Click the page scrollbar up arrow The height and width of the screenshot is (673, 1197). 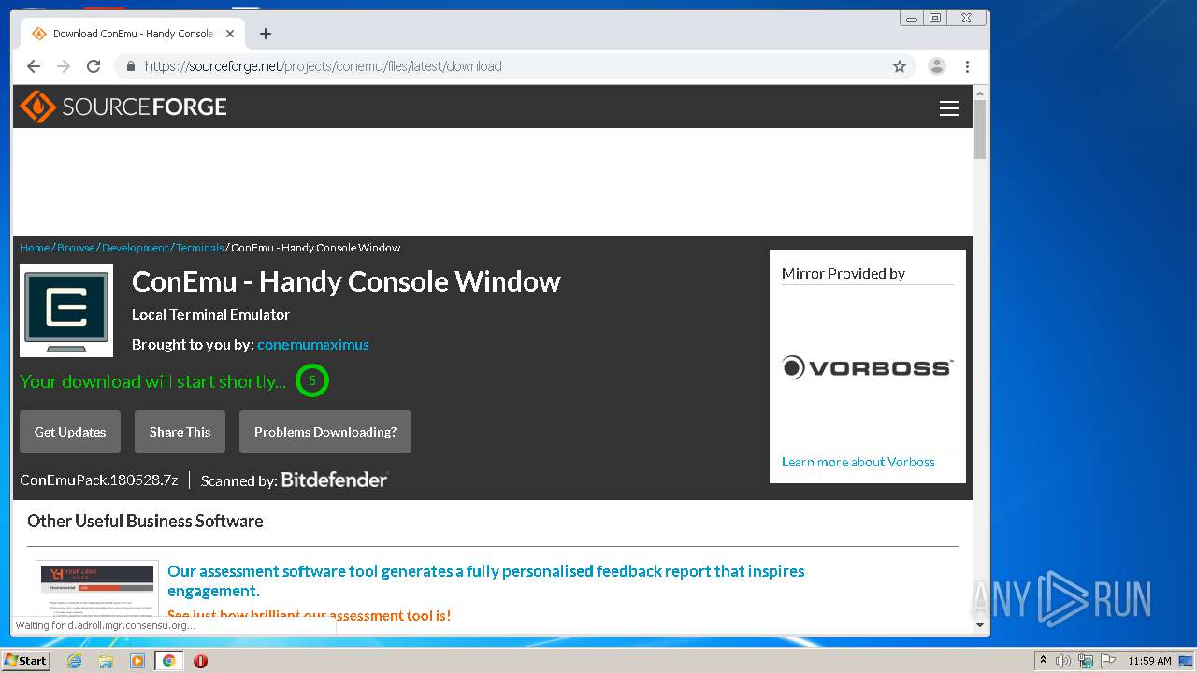[980, 93]
